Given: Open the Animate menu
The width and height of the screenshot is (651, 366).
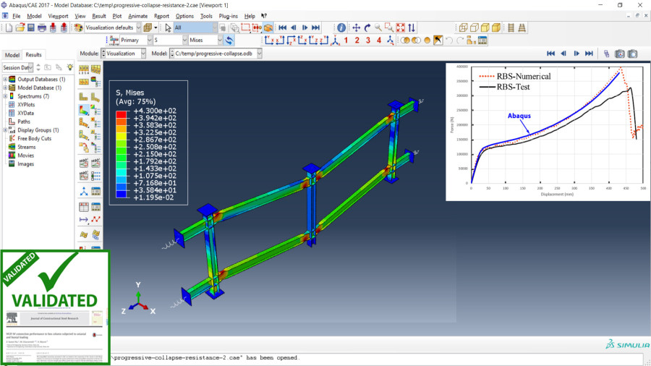Looking at the screenshot, I should coord(138,16).
